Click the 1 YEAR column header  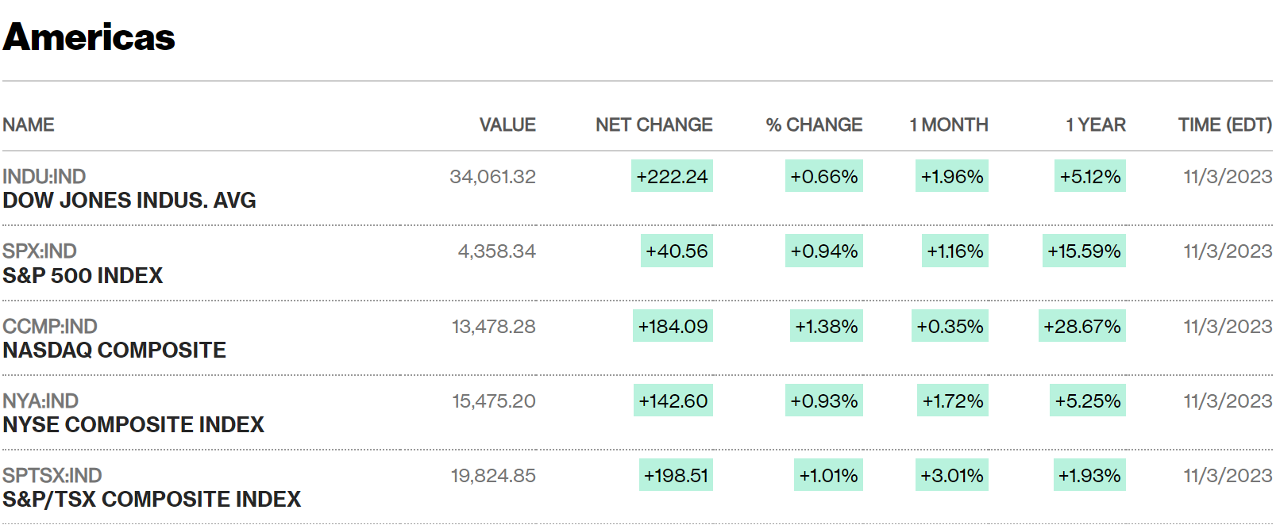point(1096,125)
